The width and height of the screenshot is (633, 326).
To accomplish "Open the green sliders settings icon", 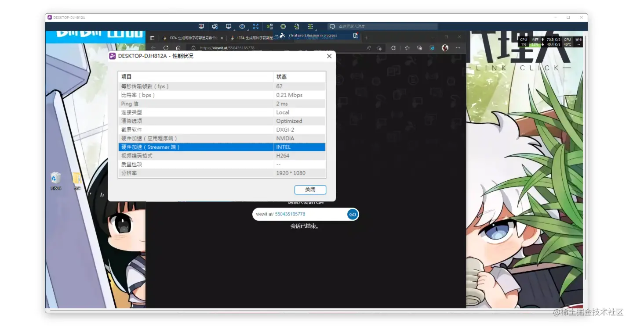I will tap(310, 26).
